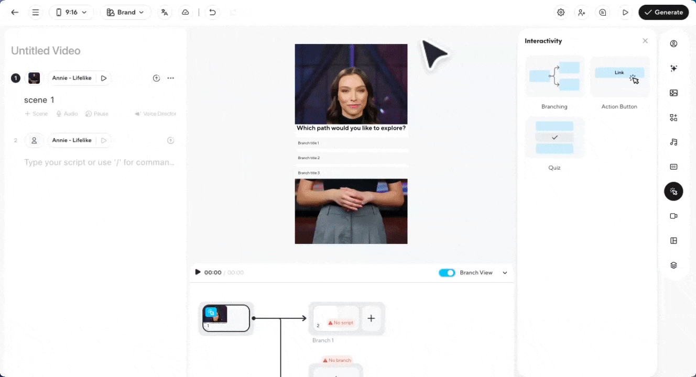Undo the last action

point(212,12)
